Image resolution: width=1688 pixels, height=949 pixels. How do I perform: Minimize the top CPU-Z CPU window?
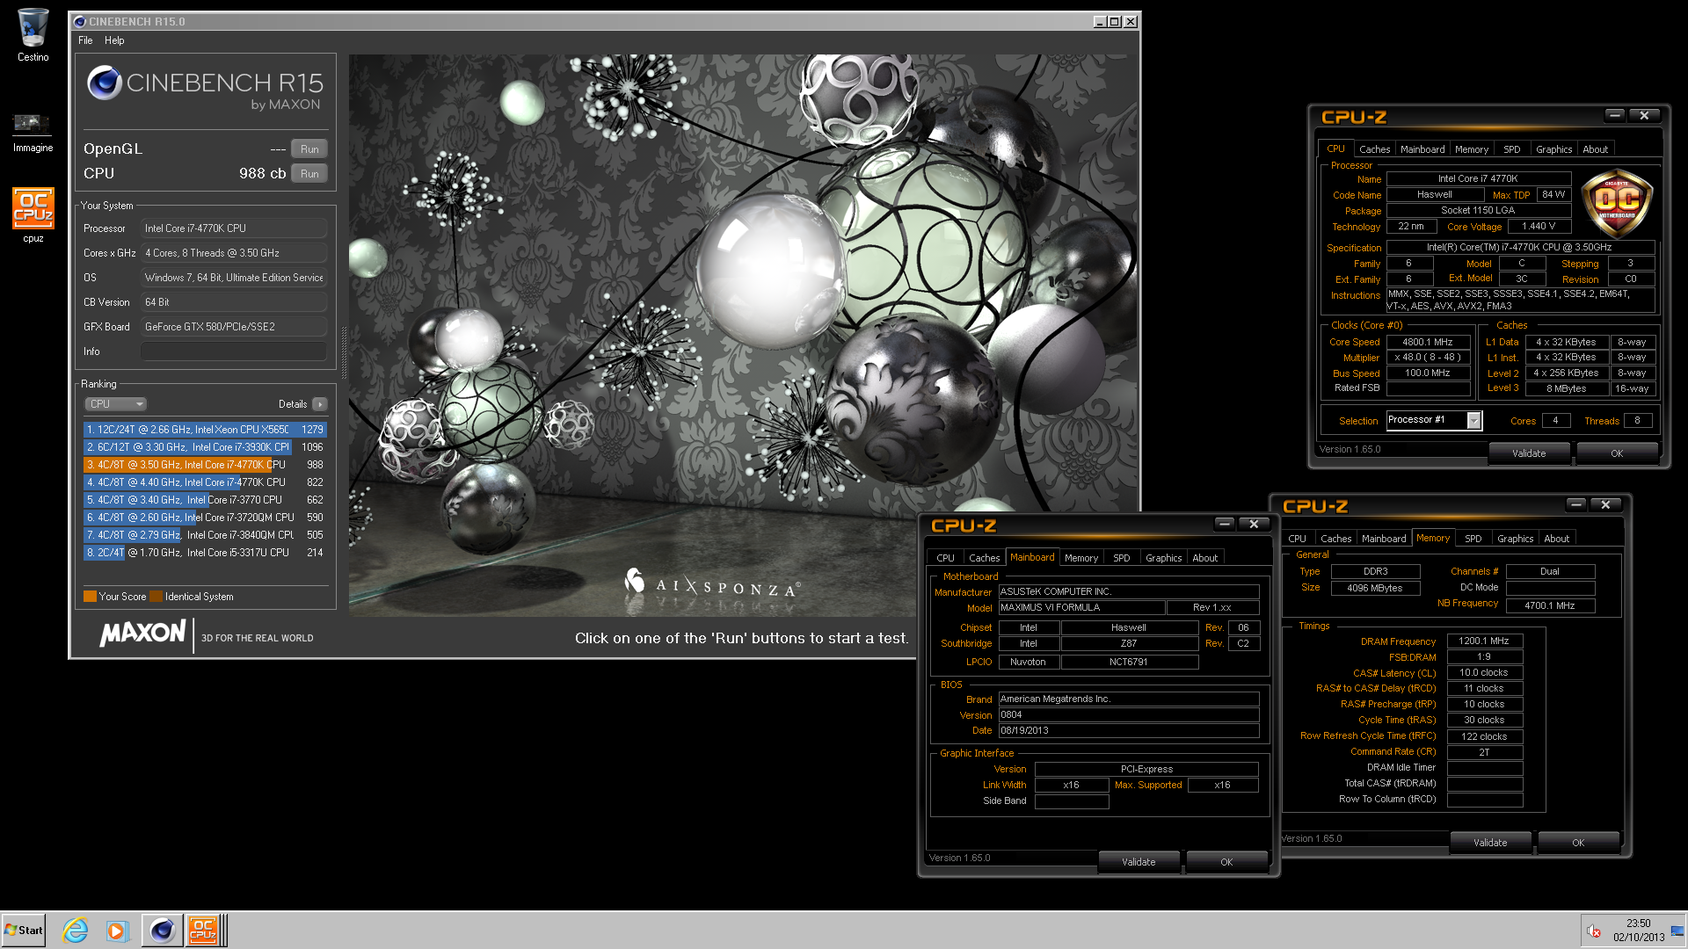point(1614,115)
